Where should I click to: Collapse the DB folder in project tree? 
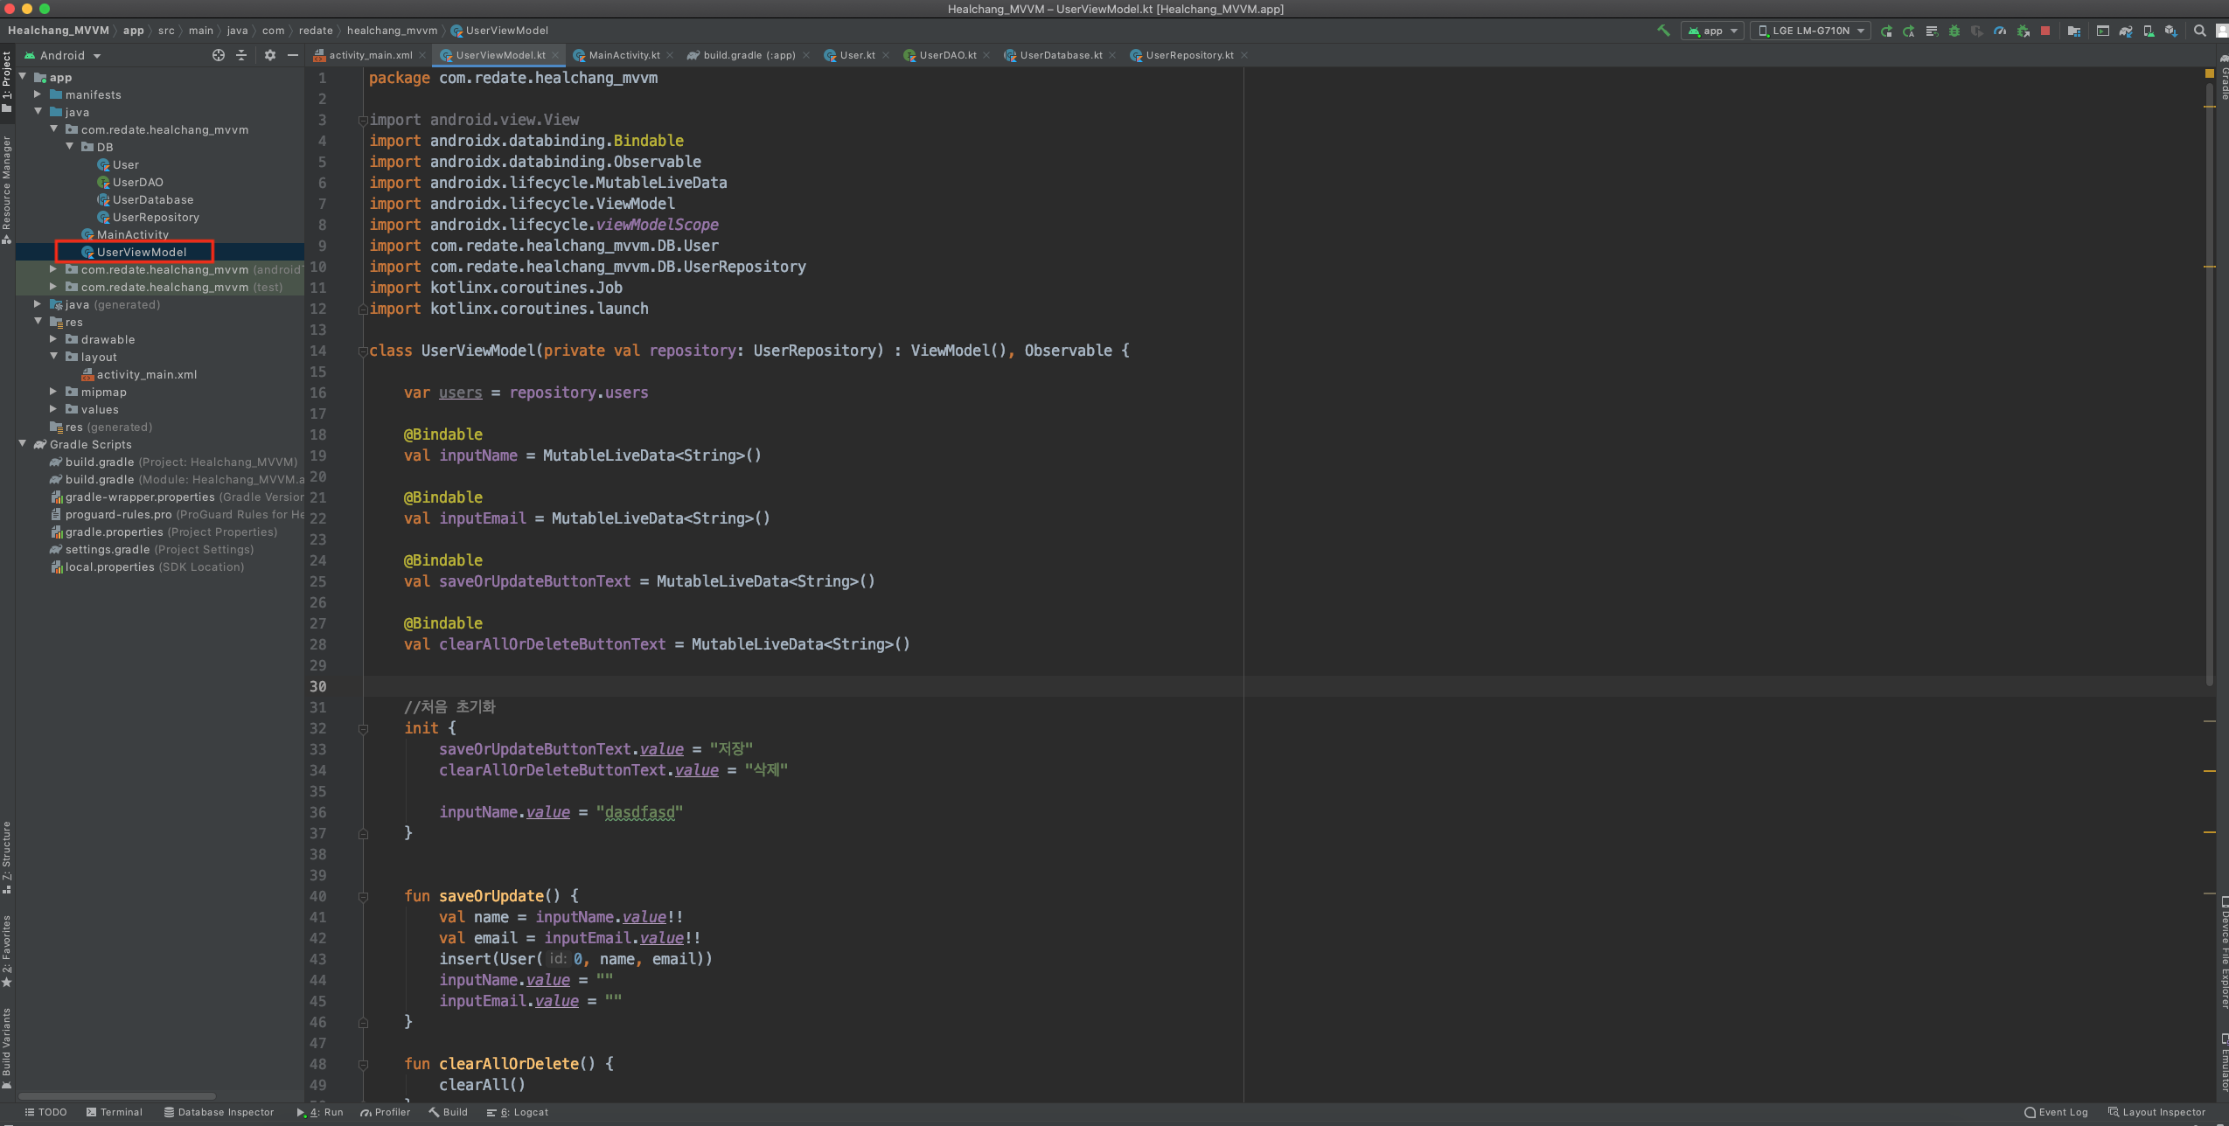tap(70, 147)
